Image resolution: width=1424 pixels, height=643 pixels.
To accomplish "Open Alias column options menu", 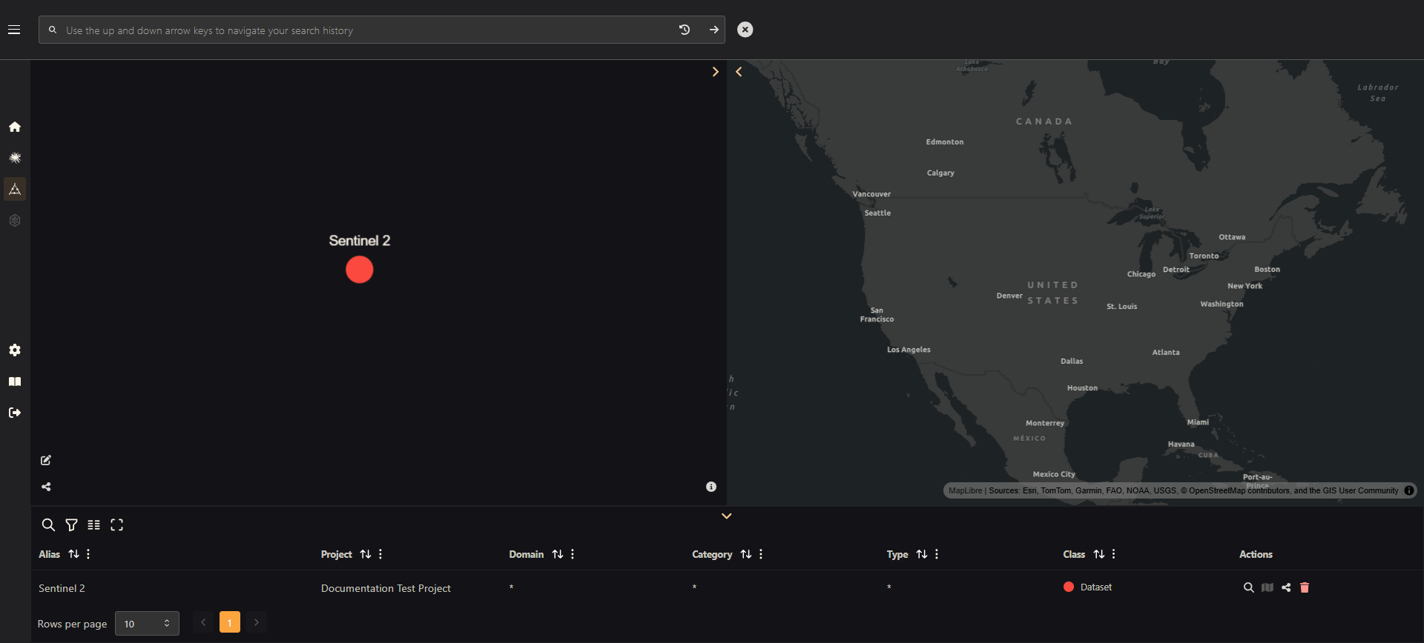I will (88, 554).
